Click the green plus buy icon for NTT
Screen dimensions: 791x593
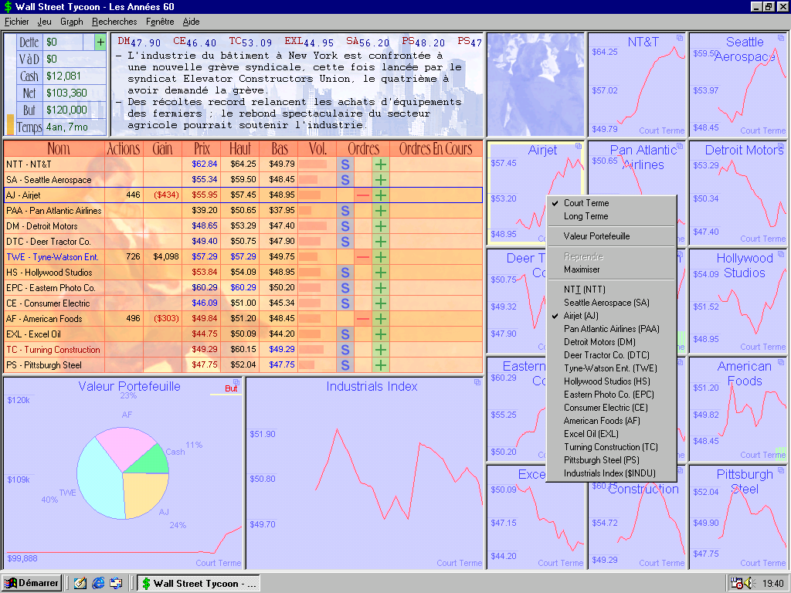[381, 164]
